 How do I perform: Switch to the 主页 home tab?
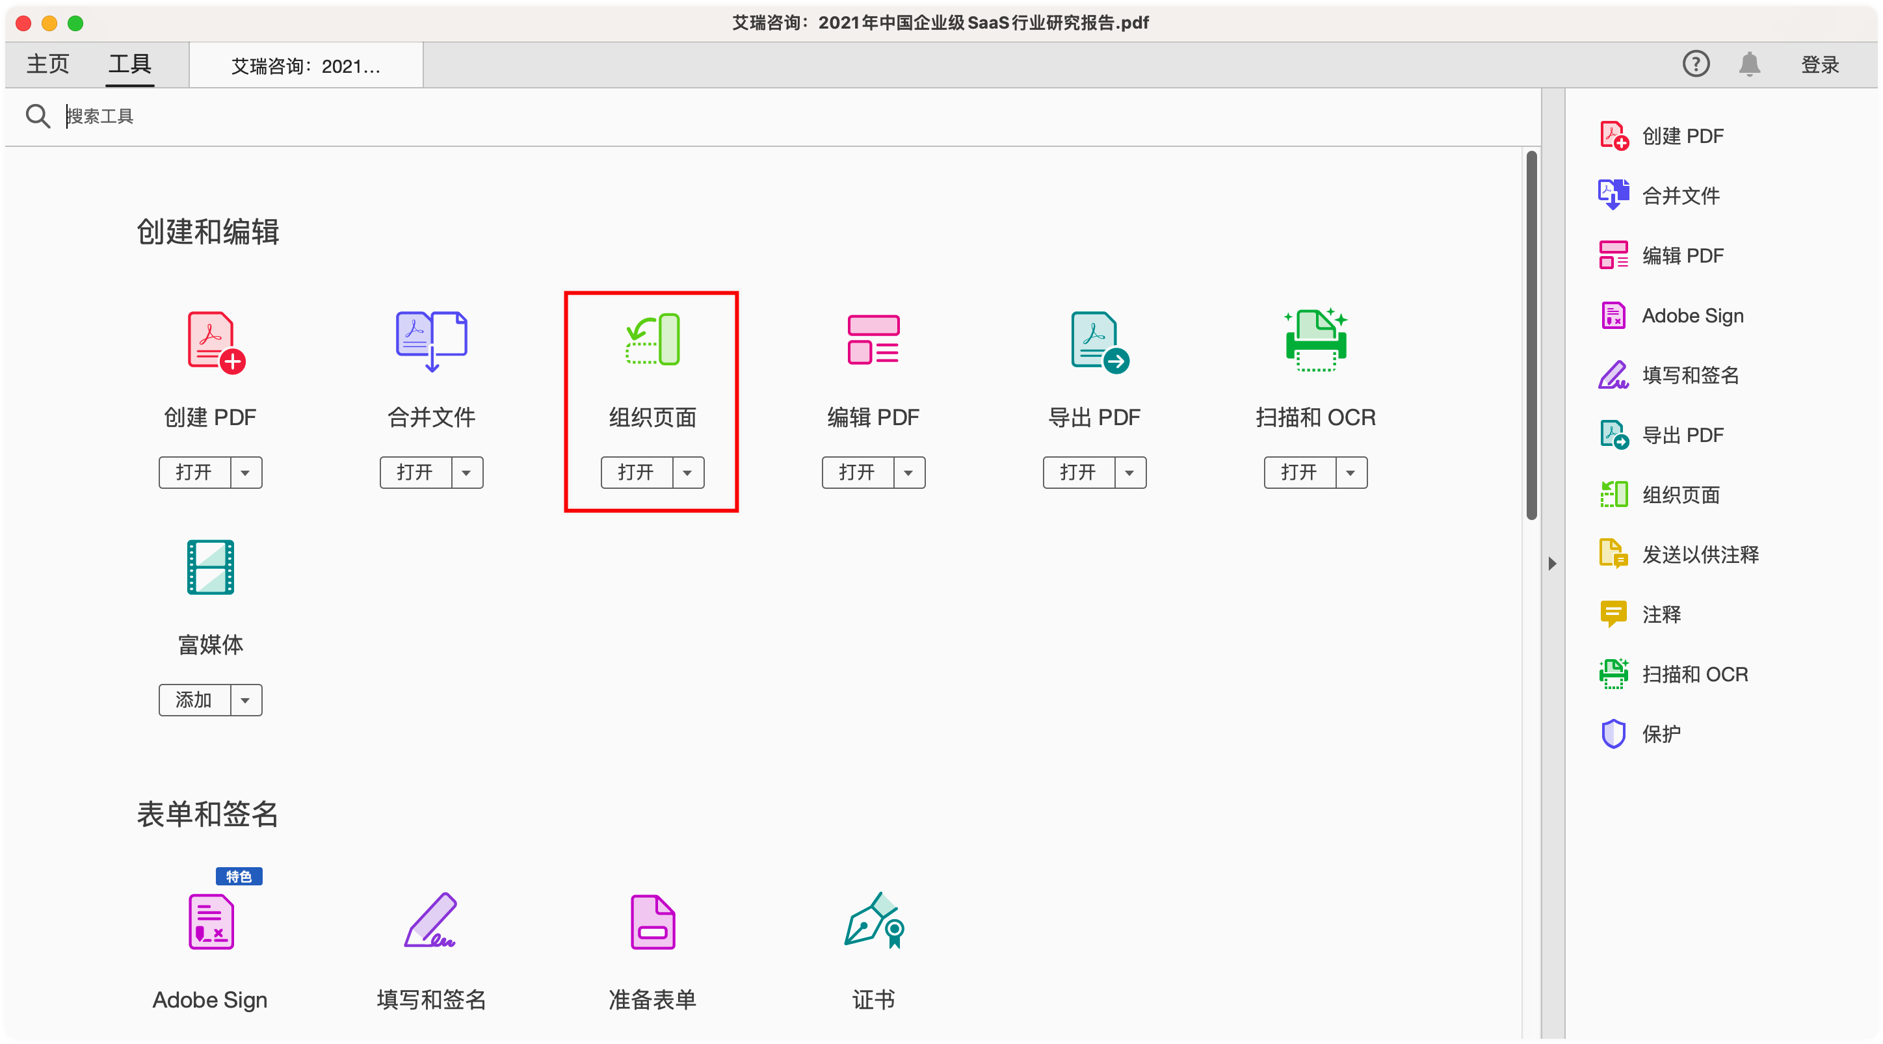click(48, 64)
